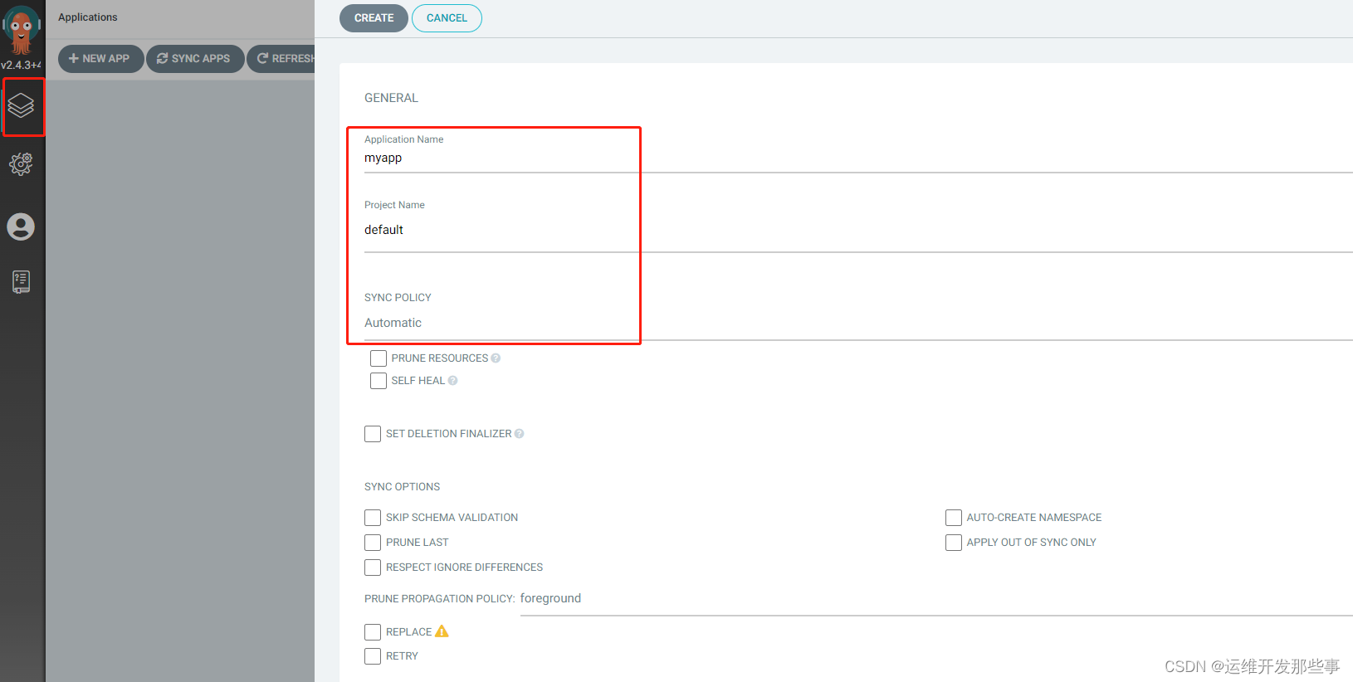Image resolution: width=1353 pixels, height=682 pixels.
Task: Click the Create button
Action: [x=374, y=18]
